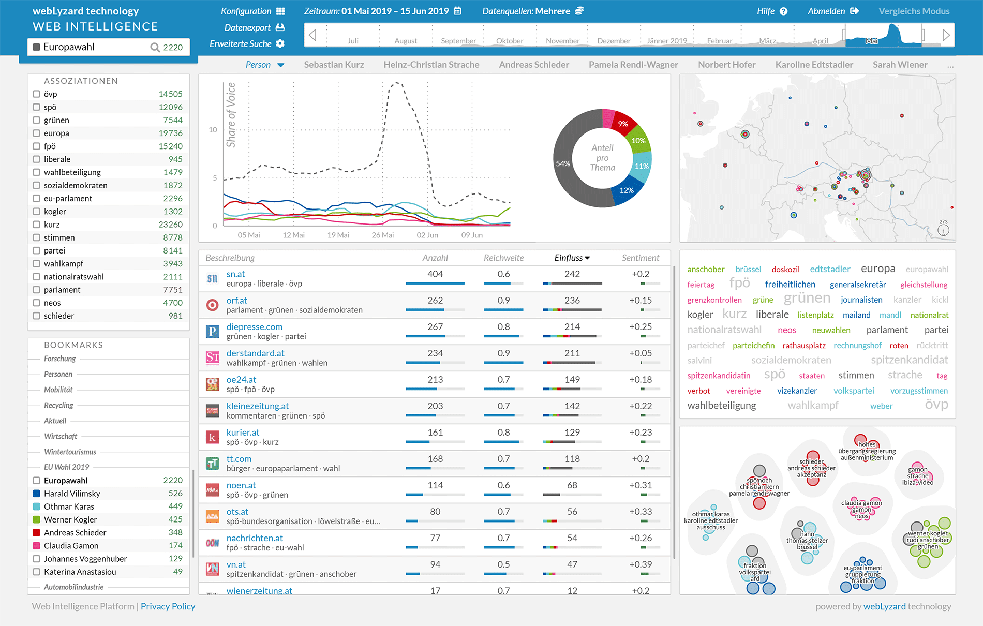
Task: Expand the Recycling bookmark group
Action: point(58,405)
